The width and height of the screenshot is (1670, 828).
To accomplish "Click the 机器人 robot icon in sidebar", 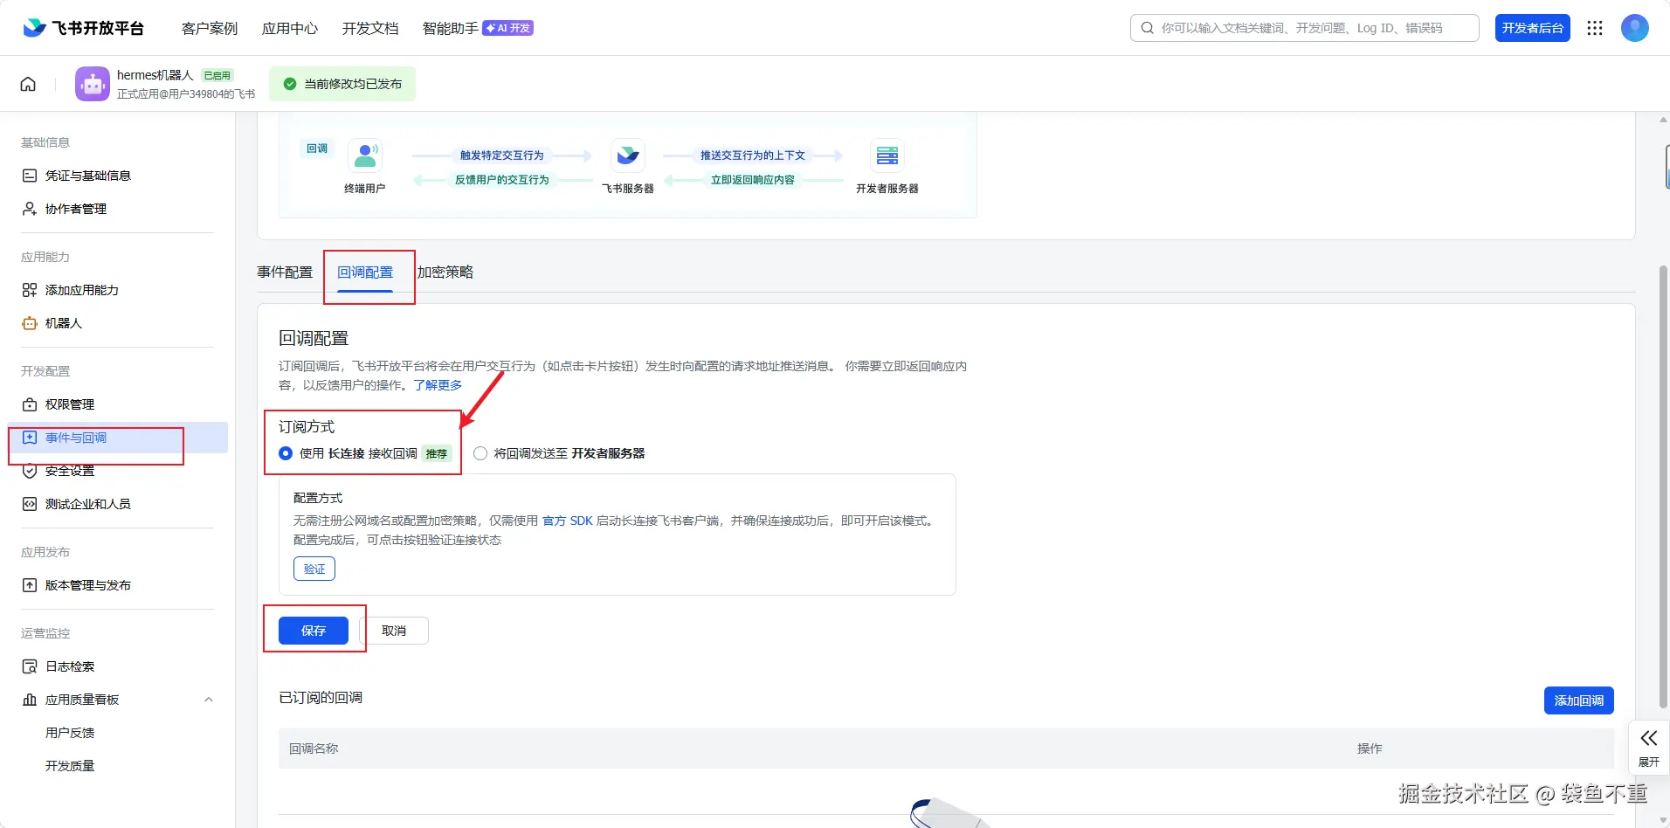I will coord(30,323).
